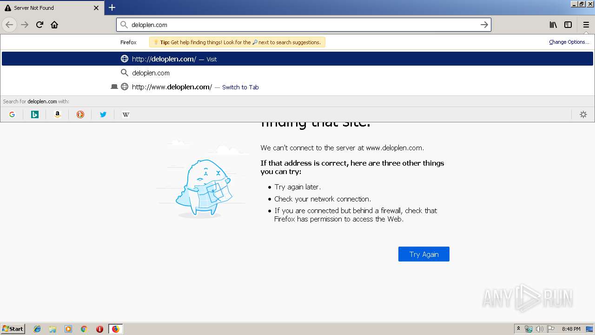Close the Server Not Found tab
This screenshot has height=335, width=595.
pyautogui.click(x=96, y=8)
